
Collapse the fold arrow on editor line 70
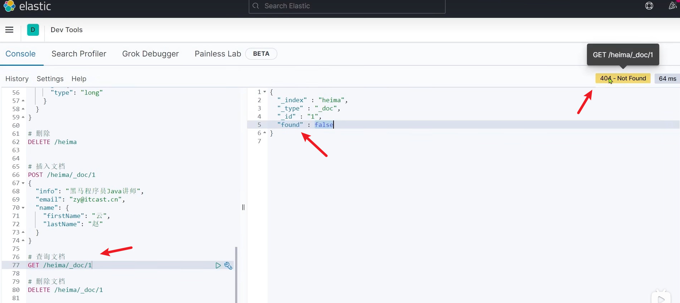23,208
